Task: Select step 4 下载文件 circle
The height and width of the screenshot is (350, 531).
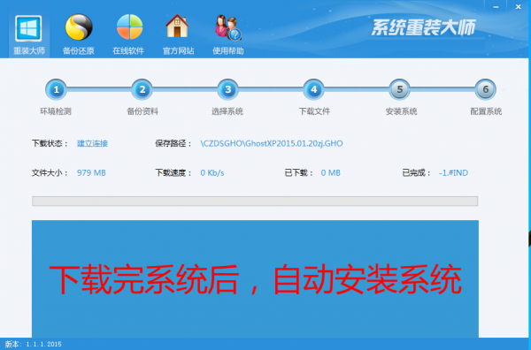Action: tap(313, 89)
